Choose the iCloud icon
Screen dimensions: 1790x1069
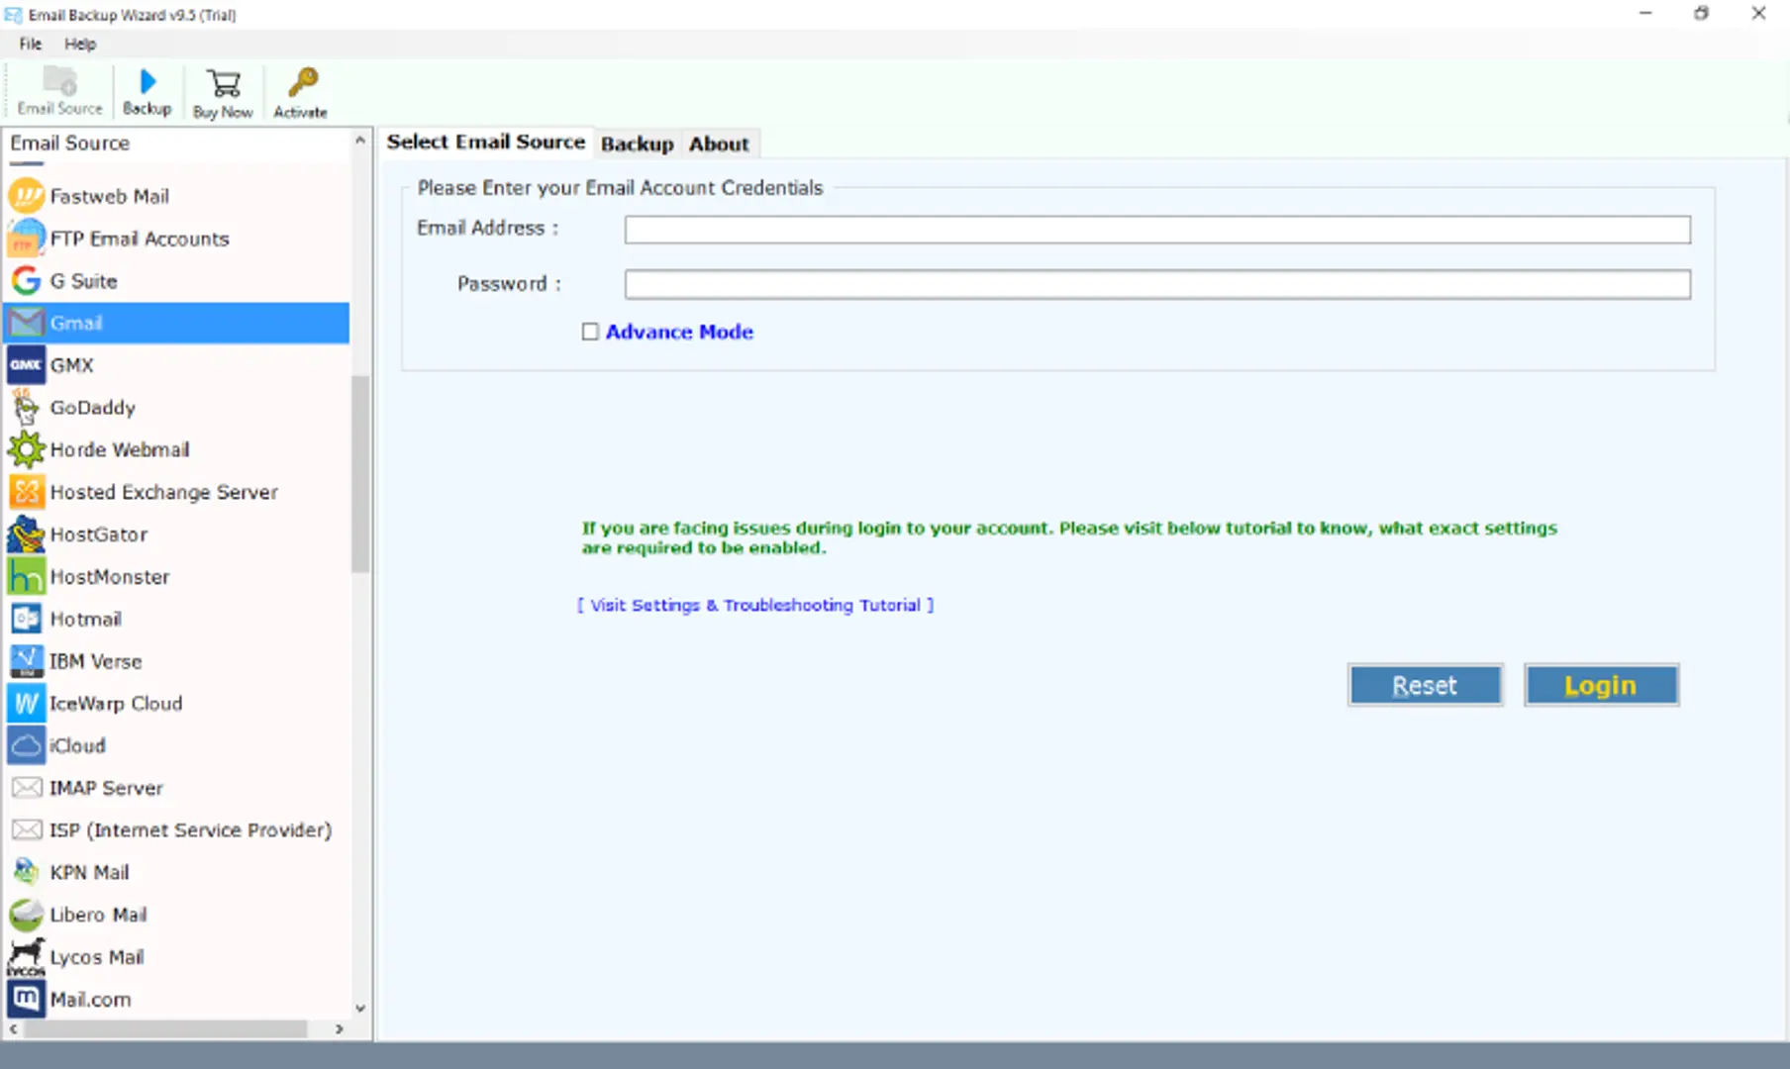tap(27, 745)
